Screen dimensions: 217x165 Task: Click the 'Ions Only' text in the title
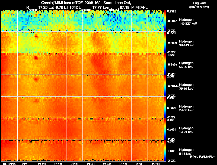[x=123, y=3]
